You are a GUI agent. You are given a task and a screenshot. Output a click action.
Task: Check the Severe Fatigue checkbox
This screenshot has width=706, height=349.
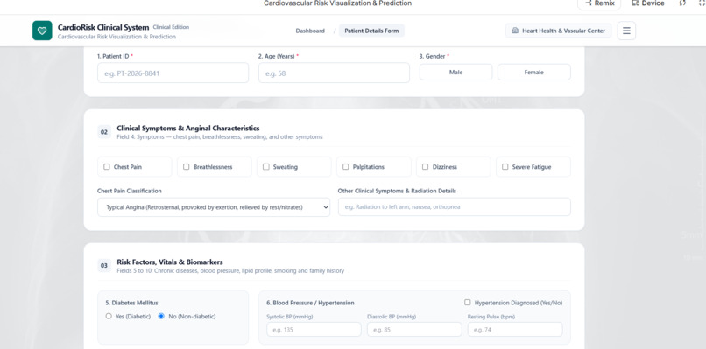[505, 167]
